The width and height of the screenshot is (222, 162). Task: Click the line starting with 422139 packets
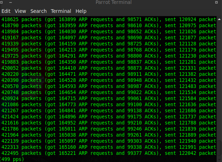coord(109,141)
